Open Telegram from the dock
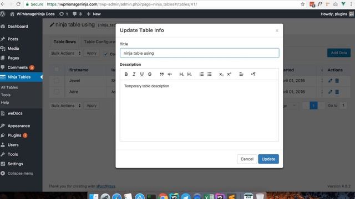The height and width of the screenshot is (199, 355). pos(186,196)
